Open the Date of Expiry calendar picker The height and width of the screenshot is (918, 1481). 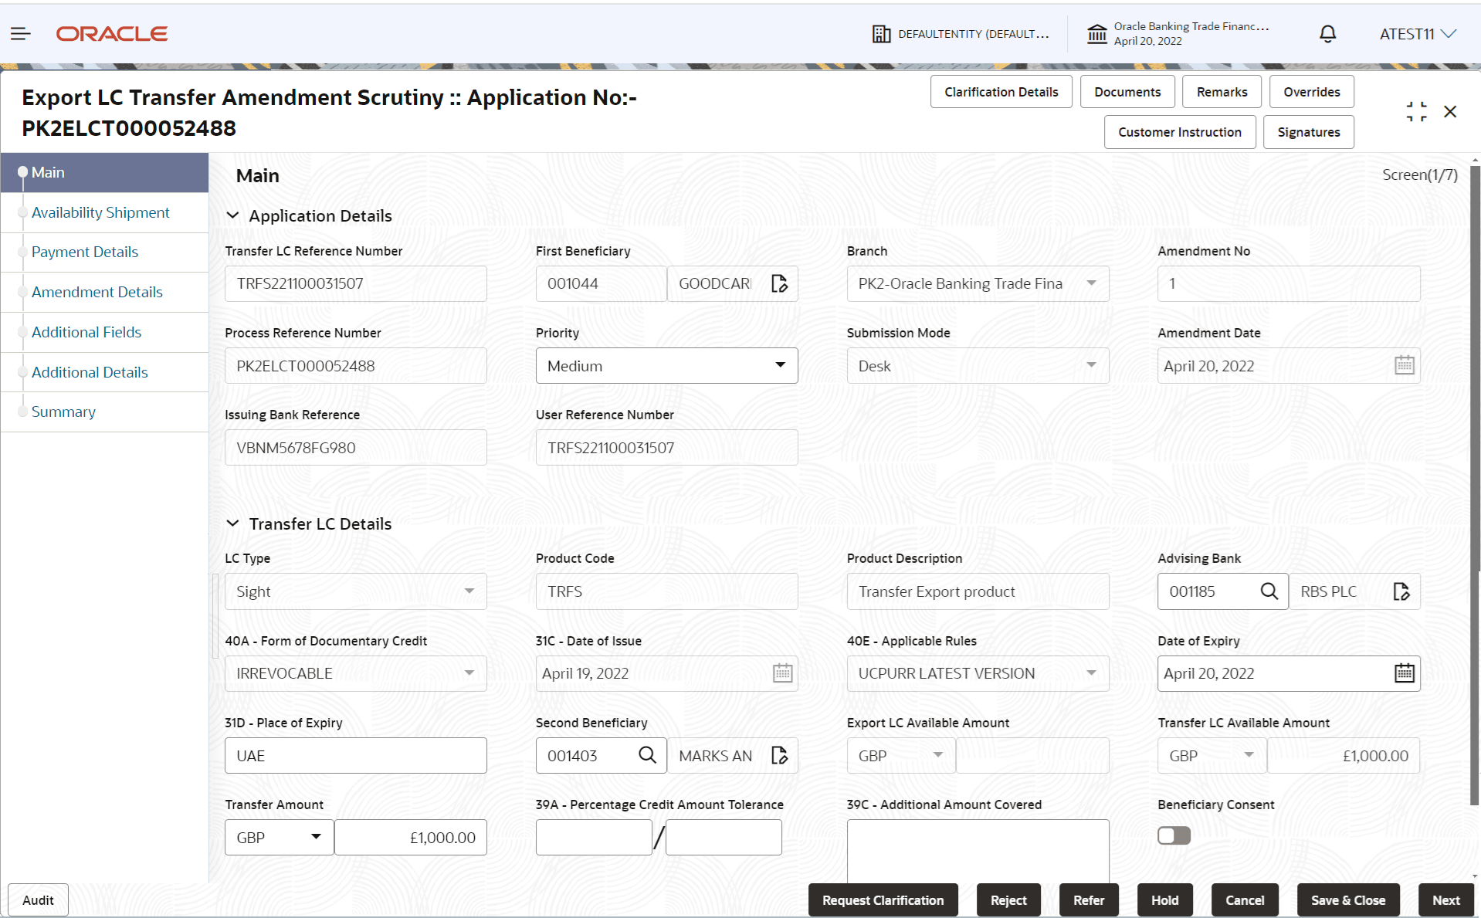(1404, 672)
